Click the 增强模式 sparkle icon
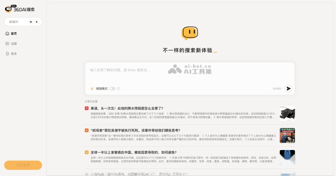Viewport: 336px width, 176px height. click(92, 88)
